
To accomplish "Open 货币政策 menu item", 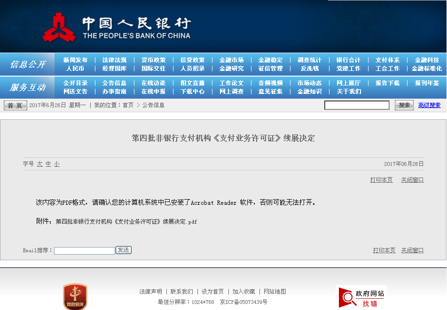I will [153, 60].
